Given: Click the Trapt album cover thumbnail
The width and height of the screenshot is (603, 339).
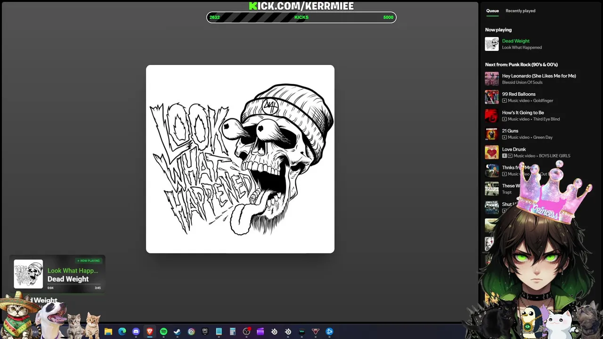Looking at the screenshot, I should coord(492,189).
